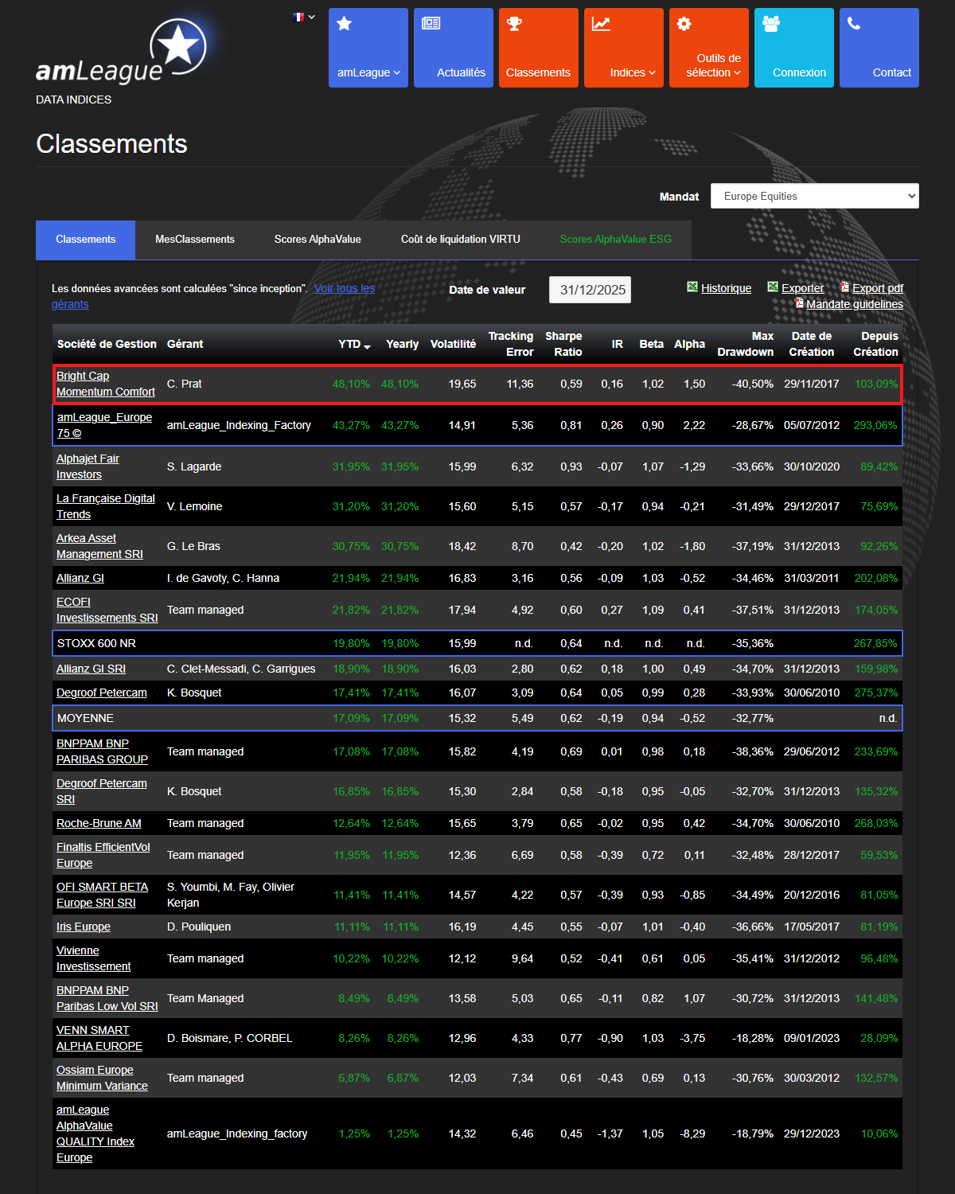Select the STOXX 600 NR row label
955x1194 pixels.
pyautogui.click(x=96, y=643)
